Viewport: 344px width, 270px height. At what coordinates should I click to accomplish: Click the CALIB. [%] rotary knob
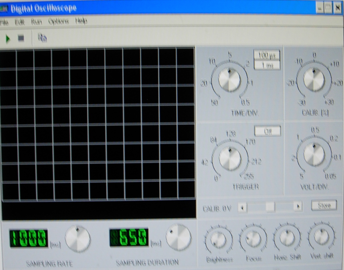(314, 80)
